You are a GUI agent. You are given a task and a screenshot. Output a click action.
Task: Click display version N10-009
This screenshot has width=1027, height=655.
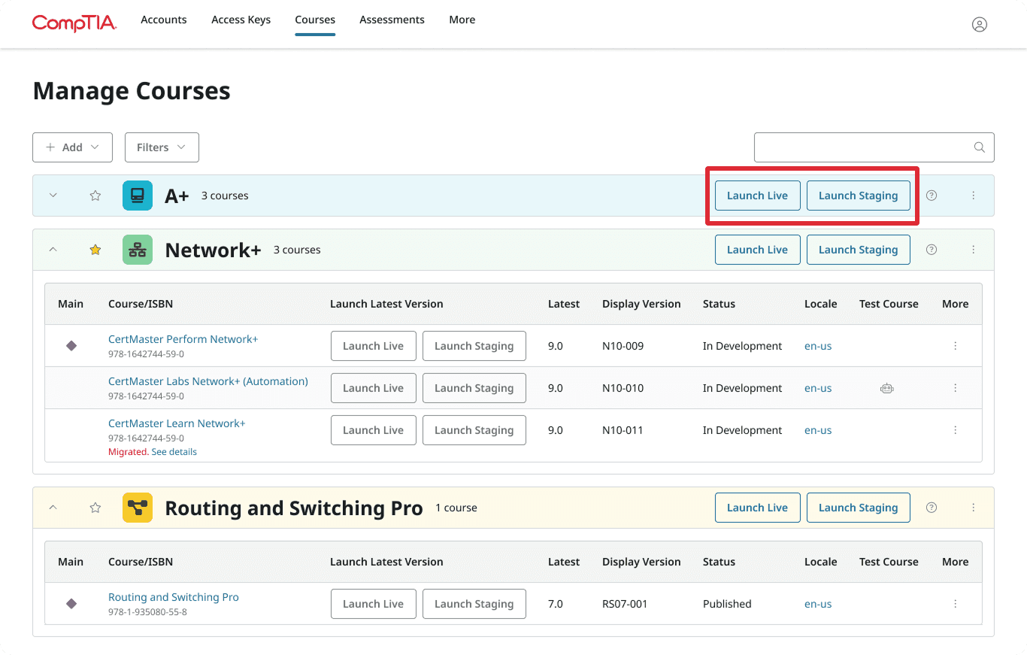(623, 346)
